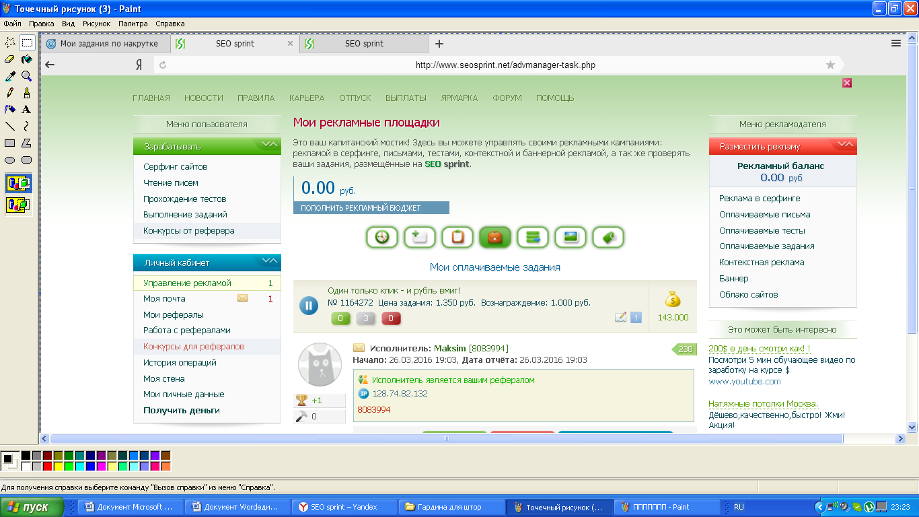Viewport: 919px width, 517px height.
Task: Click the vertical scrollbar up arrow
Action: 912,39
